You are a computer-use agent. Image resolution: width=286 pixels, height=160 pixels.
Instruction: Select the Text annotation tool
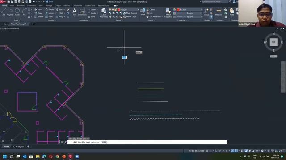[75, 12]
